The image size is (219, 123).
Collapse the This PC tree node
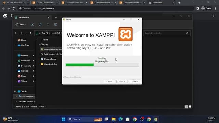click(15, 91)
